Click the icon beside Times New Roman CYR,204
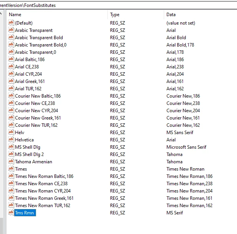This screenshot has width=237, height=234. pos(11,191)
